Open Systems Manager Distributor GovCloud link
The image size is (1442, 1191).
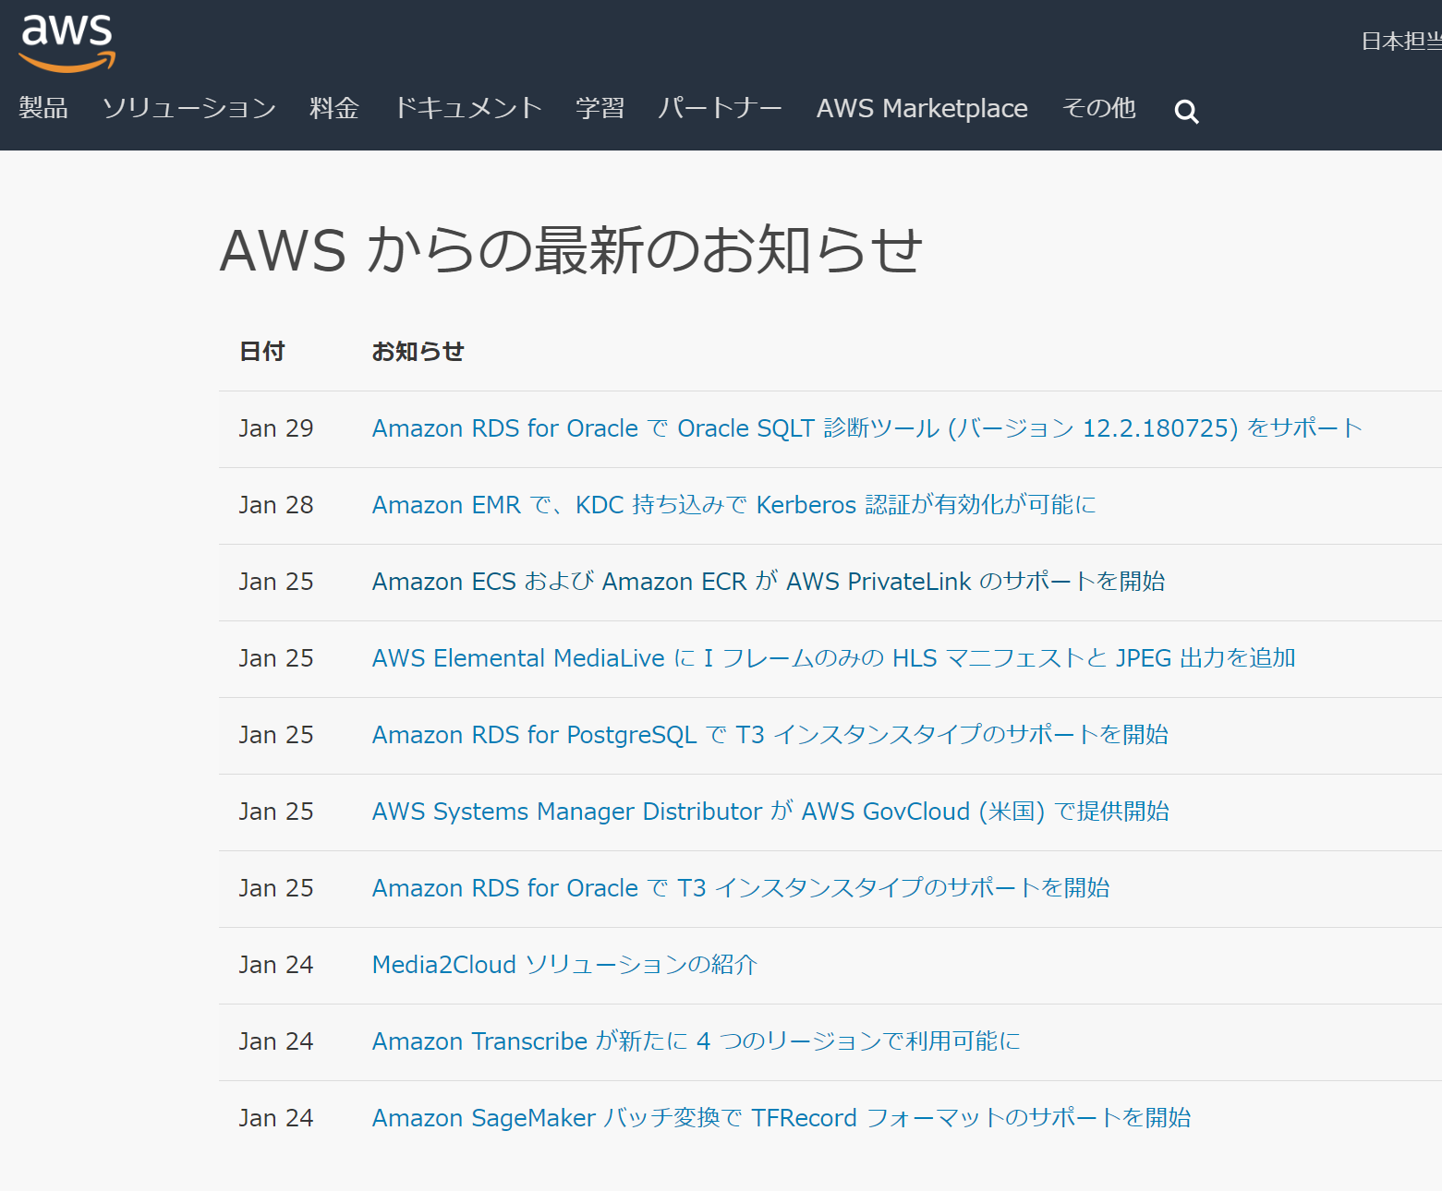click(770, 812)
